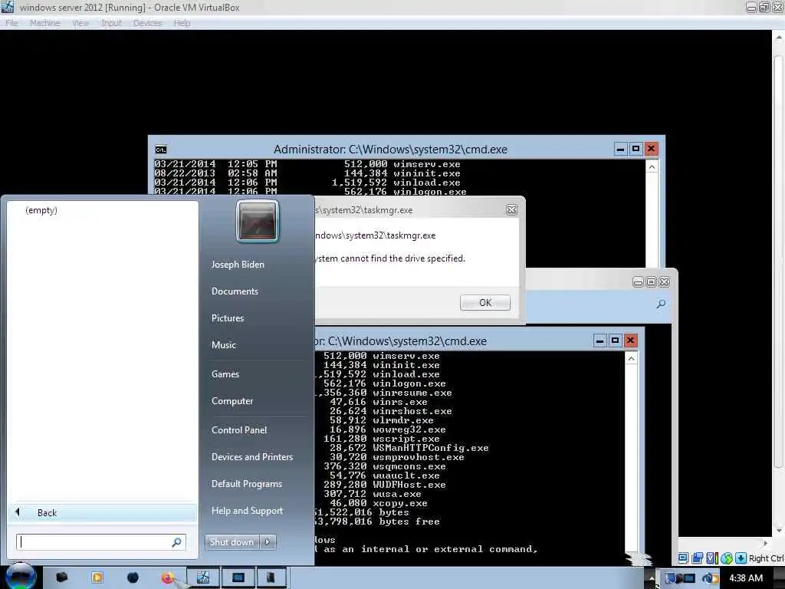Viewport: 785px width, 589px height.
Task: Click OK in the taskmgr.exe error dialog
Action: (485, 302)
